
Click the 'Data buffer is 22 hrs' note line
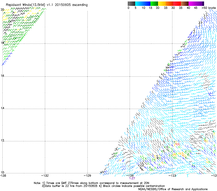[103, 186]
